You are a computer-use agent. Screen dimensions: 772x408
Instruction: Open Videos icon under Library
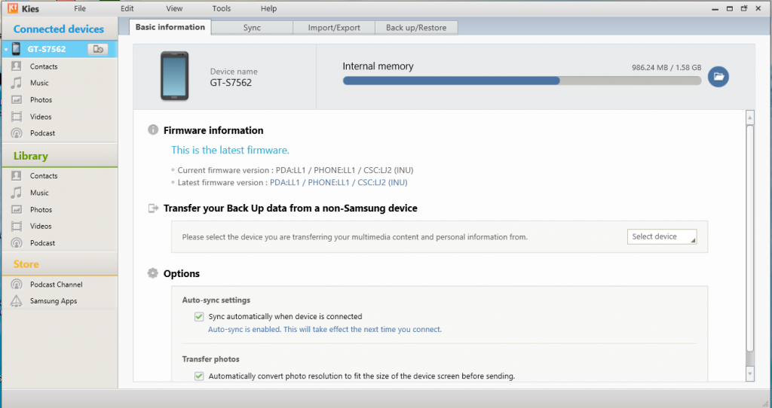pos(17,226)
